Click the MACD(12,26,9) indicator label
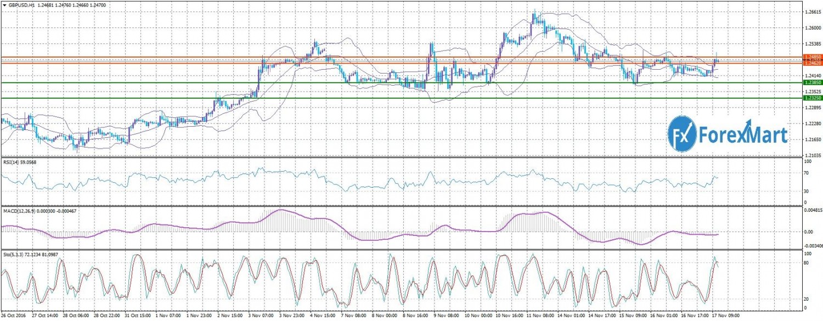Image resolution: width=823 pixels, height=321 pixels. 21,210
